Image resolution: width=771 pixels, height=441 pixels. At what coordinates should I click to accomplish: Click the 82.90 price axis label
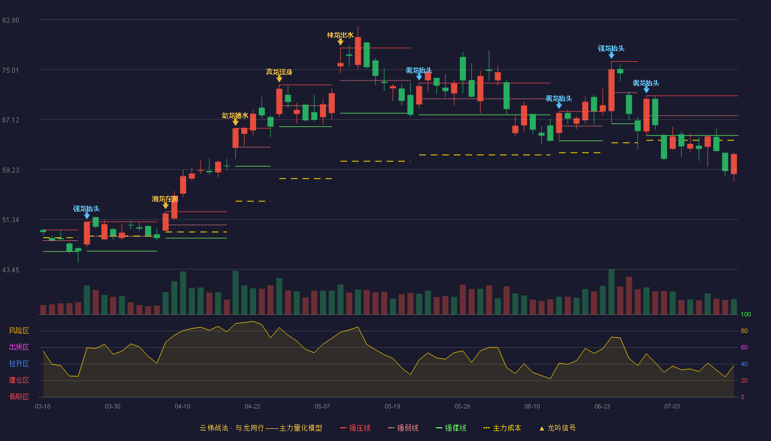[x=10, y=20]
